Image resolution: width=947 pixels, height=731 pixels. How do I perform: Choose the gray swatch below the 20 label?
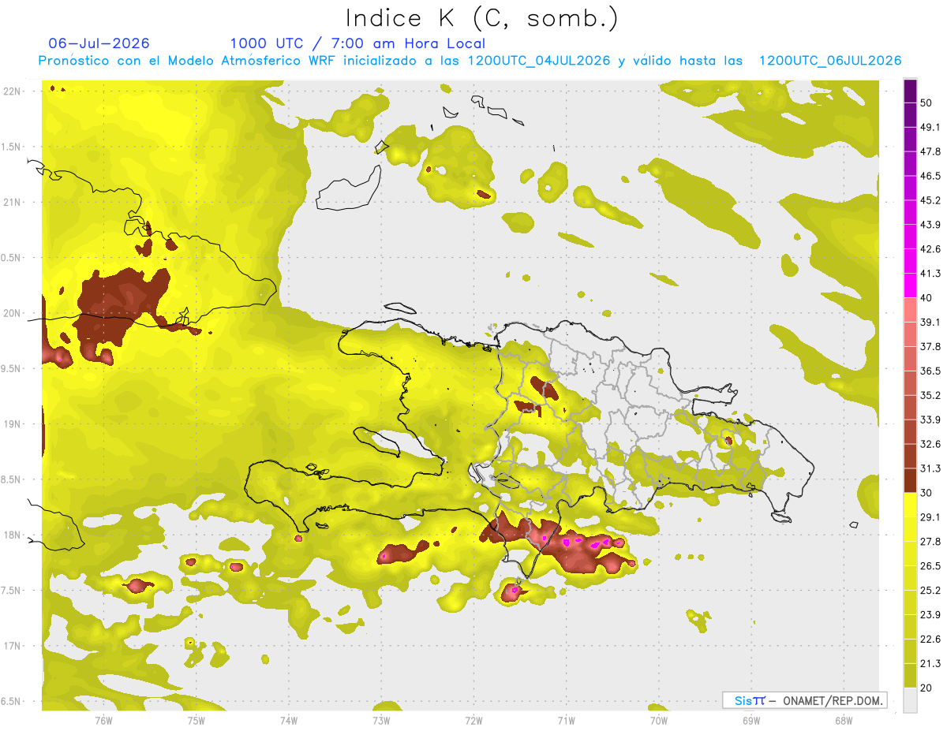pyautogui.click(x=910, y=700)
